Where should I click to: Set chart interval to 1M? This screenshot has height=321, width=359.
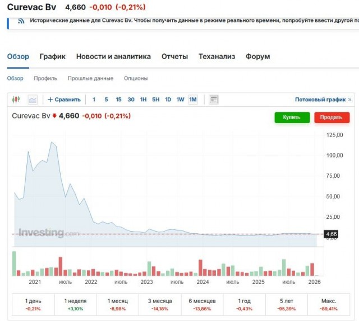pyautogui.click(x=193, y=100)
